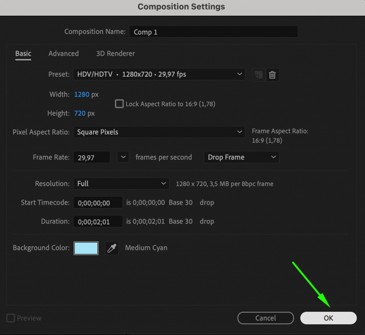The image size is (365, 335).
Task: Open the Resolution dropdown
Action: click(121, 183)
